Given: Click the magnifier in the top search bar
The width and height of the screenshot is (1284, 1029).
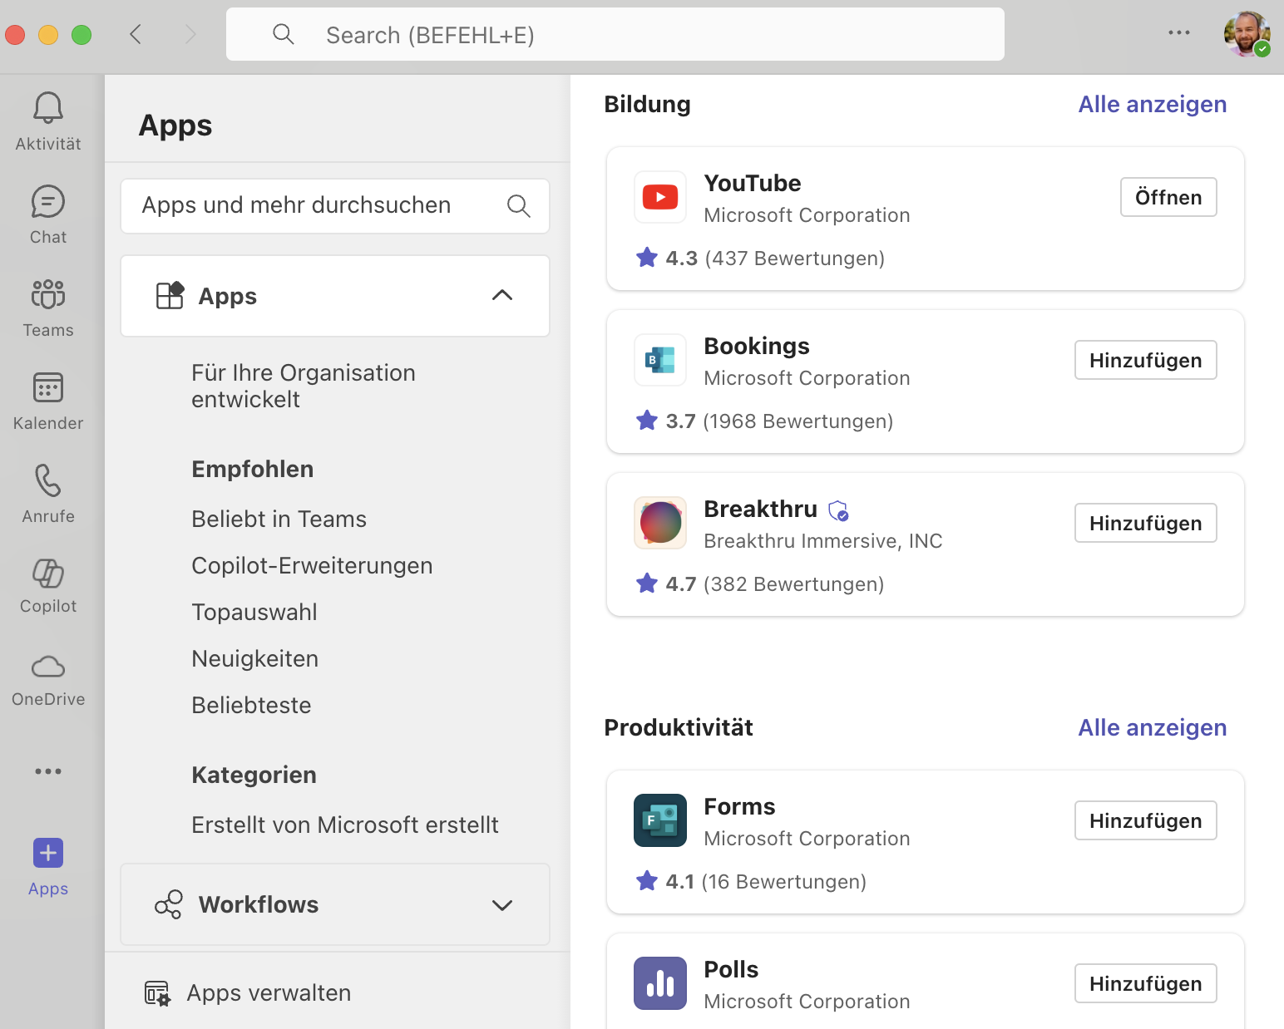Looking at the screenshot, I should [x=284, y=34].
